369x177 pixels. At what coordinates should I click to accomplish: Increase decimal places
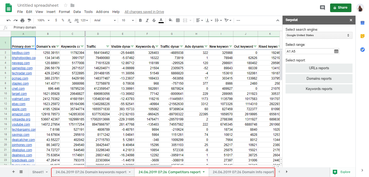pos(76,20)
